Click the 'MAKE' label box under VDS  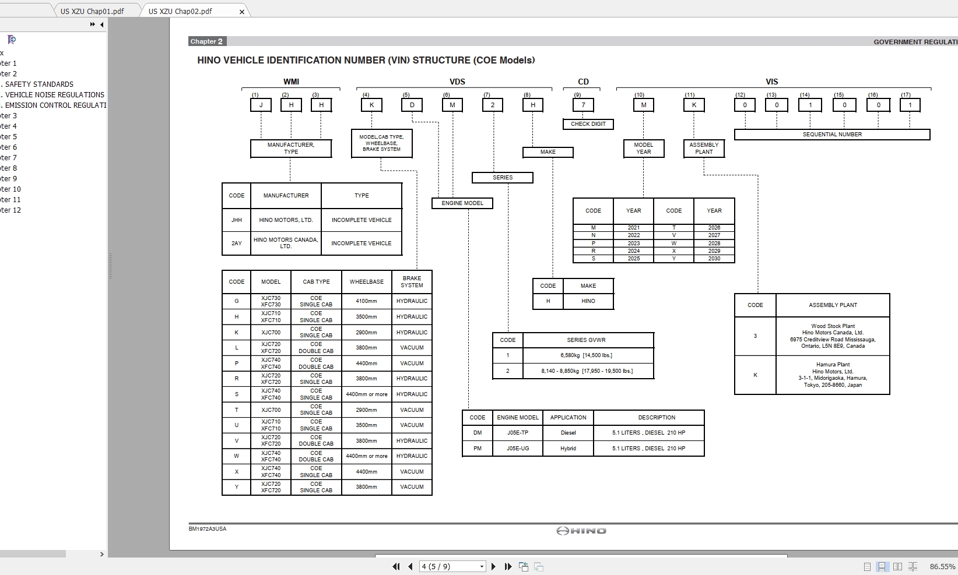tap(548, 152)
